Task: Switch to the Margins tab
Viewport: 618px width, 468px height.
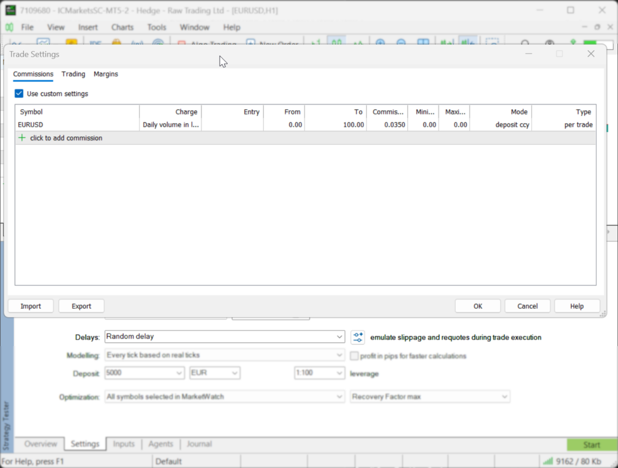Action: tap(106, 74)
